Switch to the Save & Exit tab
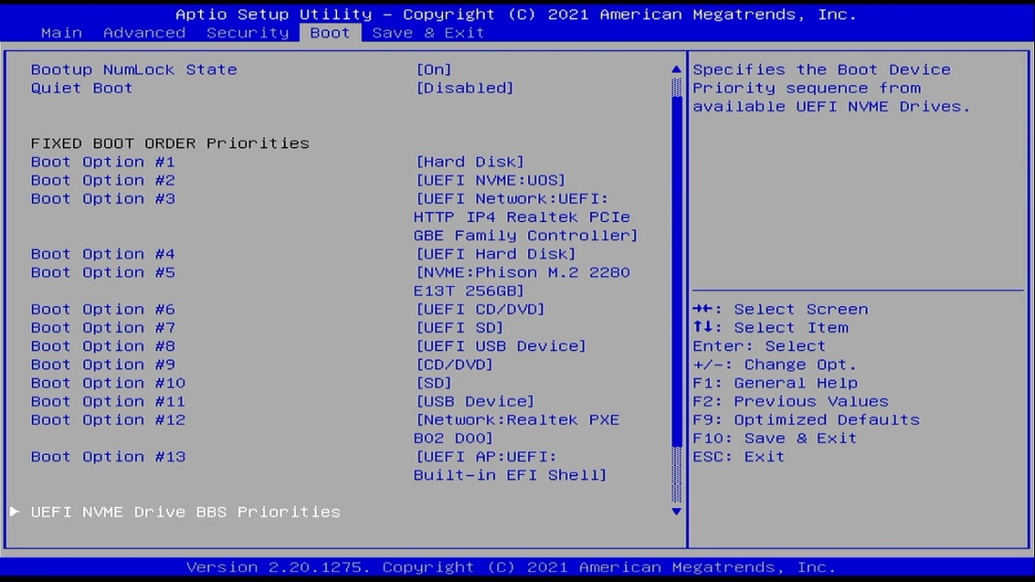The image size is (1035, 582). 428,33
